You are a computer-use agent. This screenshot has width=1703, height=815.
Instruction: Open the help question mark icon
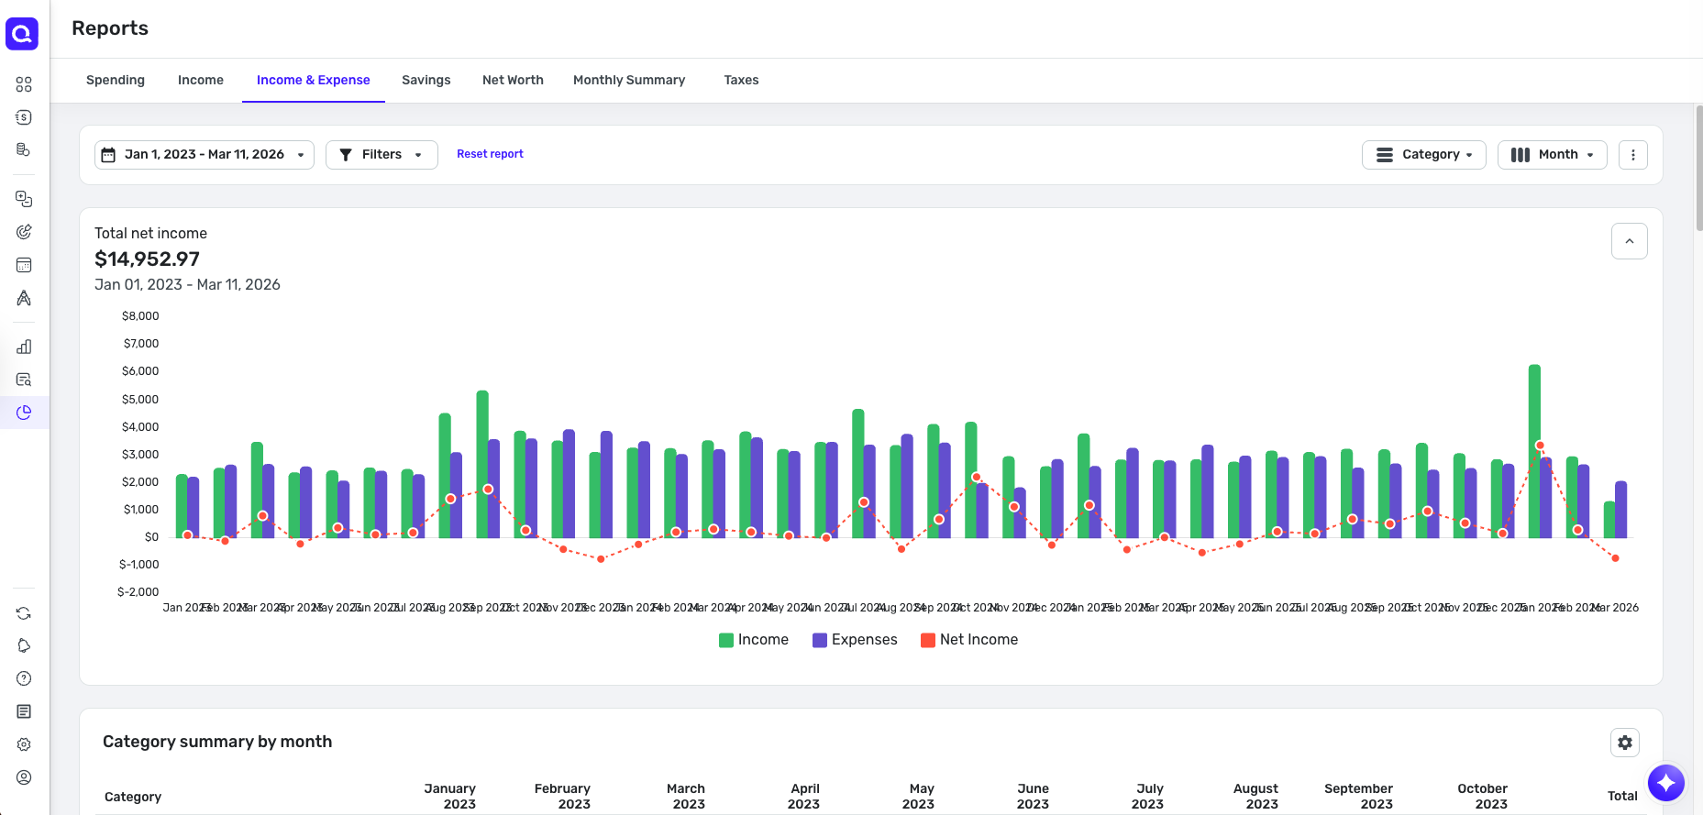click(x=24, y=678)
